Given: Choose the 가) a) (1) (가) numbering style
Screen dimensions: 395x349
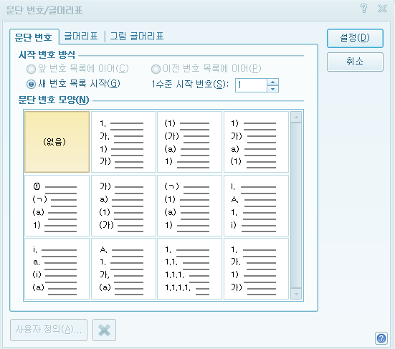Looking at the screenshot, I should (123, 206).
